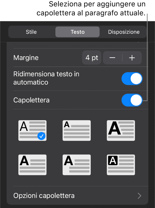Tap the 4 pt margin value field
The width and height of the screenshot is (155, 208).
coord(92,58)
